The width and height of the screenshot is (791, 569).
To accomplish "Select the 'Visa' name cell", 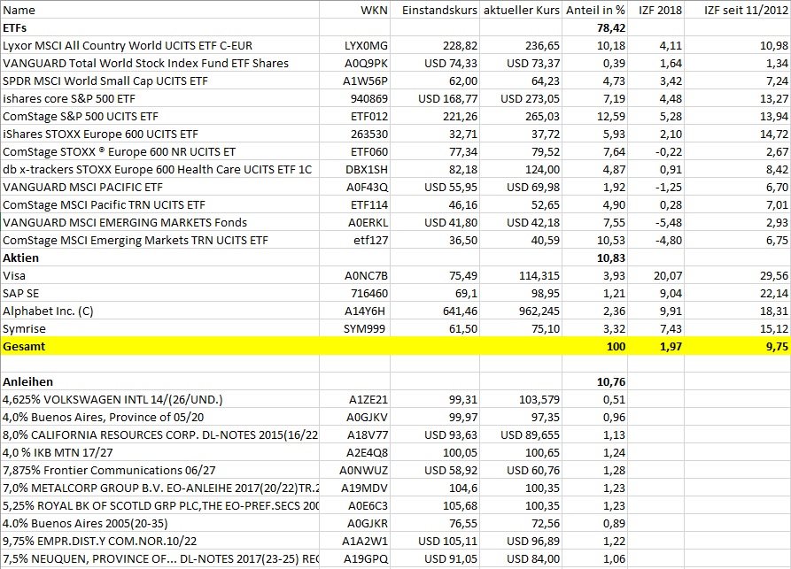I will [159, 276].
